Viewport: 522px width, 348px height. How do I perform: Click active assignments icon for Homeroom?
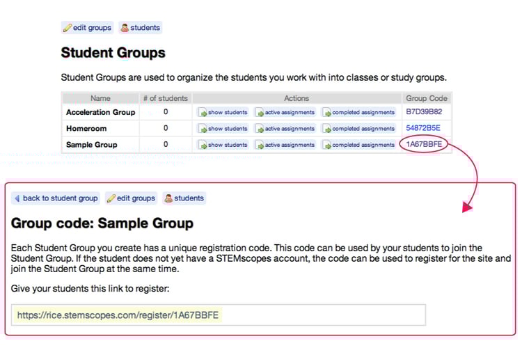pos(260,129)
